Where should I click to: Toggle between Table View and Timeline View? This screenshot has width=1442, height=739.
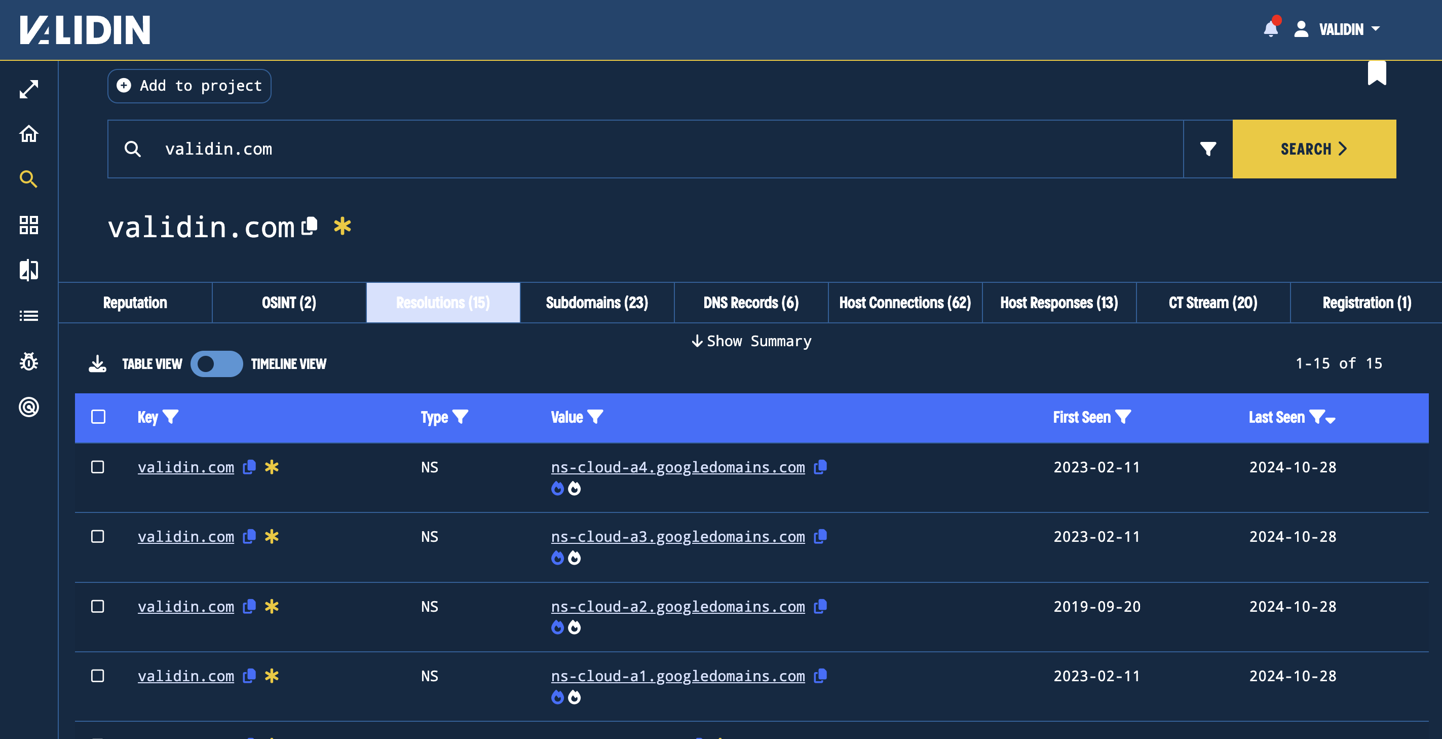pyautogui.click(x=217, y=364)
